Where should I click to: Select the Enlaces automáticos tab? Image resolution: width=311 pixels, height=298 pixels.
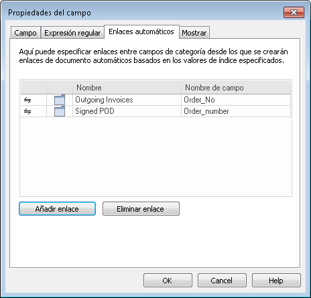pos(141,31)
